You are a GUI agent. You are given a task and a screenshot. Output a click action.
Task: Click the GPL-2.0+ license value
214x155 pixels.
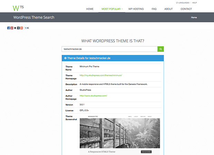[84, 110]
